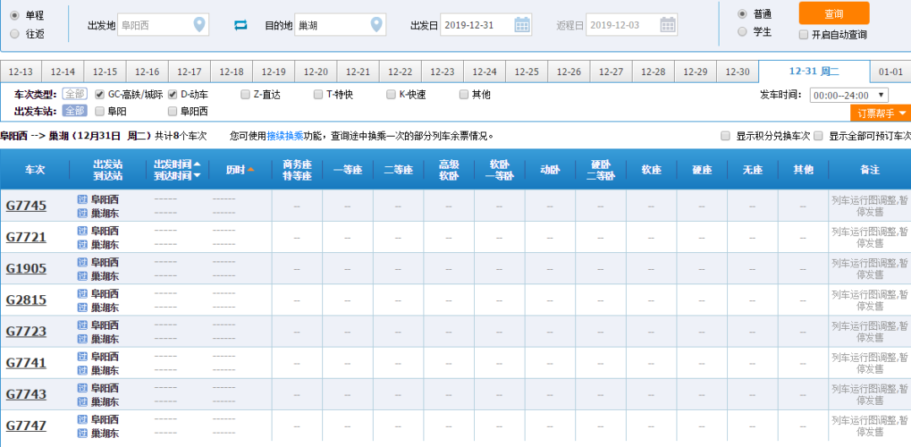Image resolution: width=911 pixels, height=447 pixels.
Task: Enable 开启自动查询 checkbox
Action: [x=804, y=35]
